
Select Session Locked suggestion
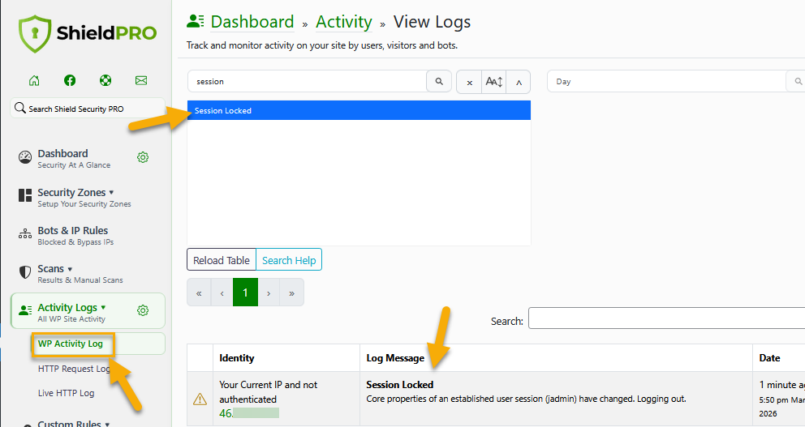coord(359,110)
